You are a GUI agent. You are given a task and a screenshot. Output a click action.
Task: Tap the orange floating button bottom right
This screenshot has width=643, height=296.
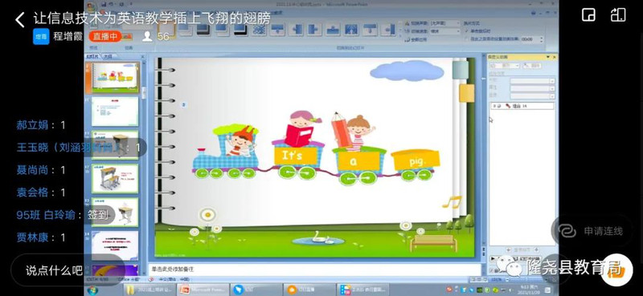[x=616, y=270]
